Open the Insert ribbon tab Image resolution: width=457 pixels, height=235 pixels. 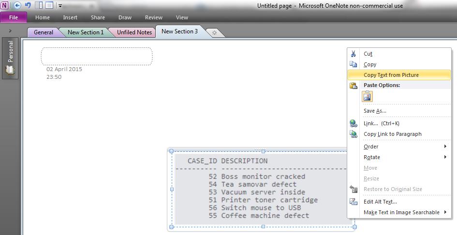tap(70, 17)
